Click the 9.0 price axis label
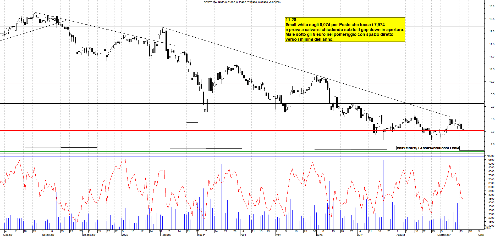495x236 pixels. [x=492, y=107]
